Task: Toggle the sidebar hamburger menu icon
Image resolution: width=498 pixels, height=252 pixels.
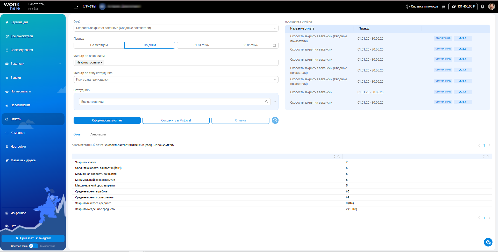Action: click(x=76, y=6)
